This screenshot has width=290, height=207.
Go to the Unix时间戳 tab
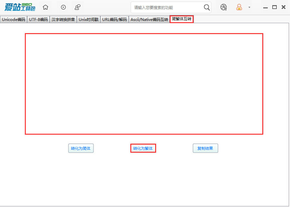click(x=89, y=20)
